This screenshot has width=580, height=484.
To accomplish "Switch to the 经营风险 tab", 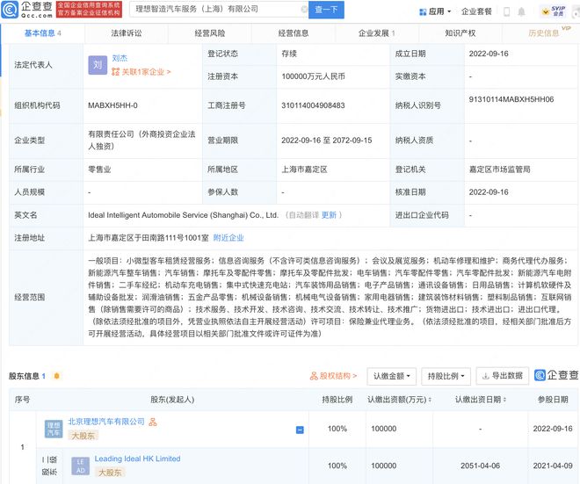I will pyautogui.click(x=210, y=33).
